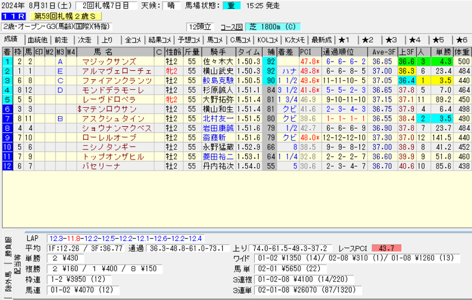Switch to the 血統他 tab
Viewport: 472px width, 300px height.
[37, 40]
